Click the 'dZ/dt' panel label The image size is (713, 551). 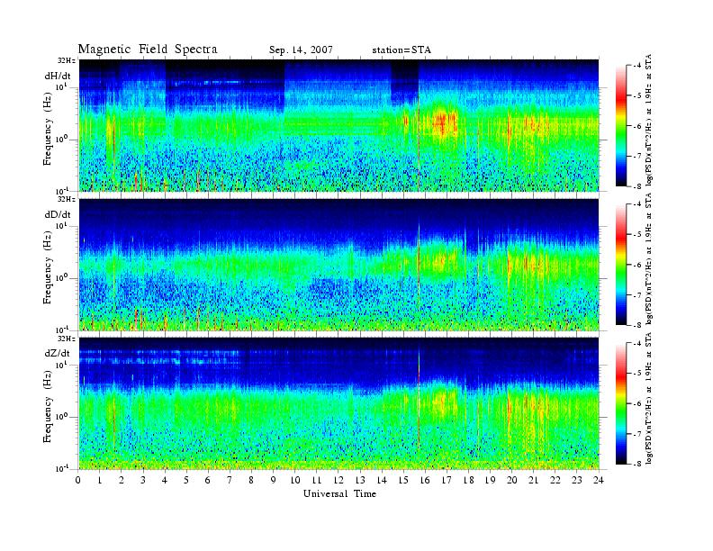point(58,353)
